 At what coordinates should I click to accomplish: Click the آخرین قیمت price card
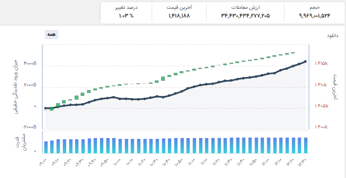coord(179,12)
